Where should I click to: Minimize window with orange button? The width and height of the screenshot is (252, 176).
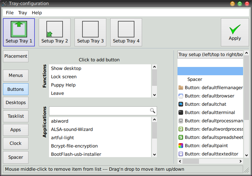point(232,4)
